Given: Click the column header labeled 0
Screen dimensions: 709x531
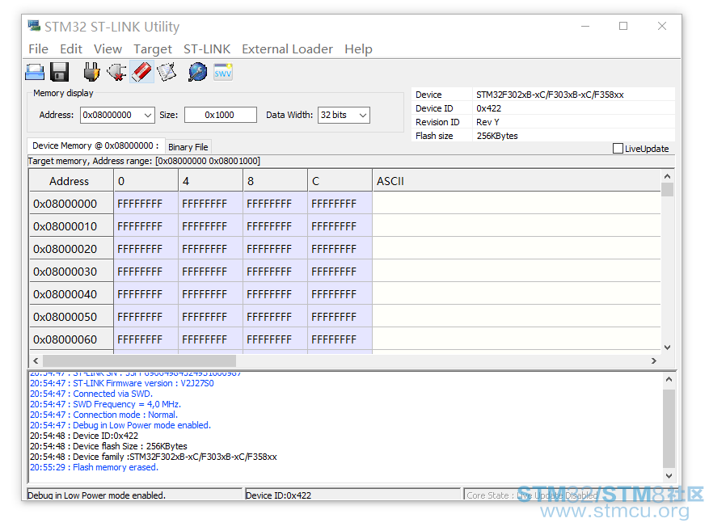Looking at the screenshot, I should (146, 181).
